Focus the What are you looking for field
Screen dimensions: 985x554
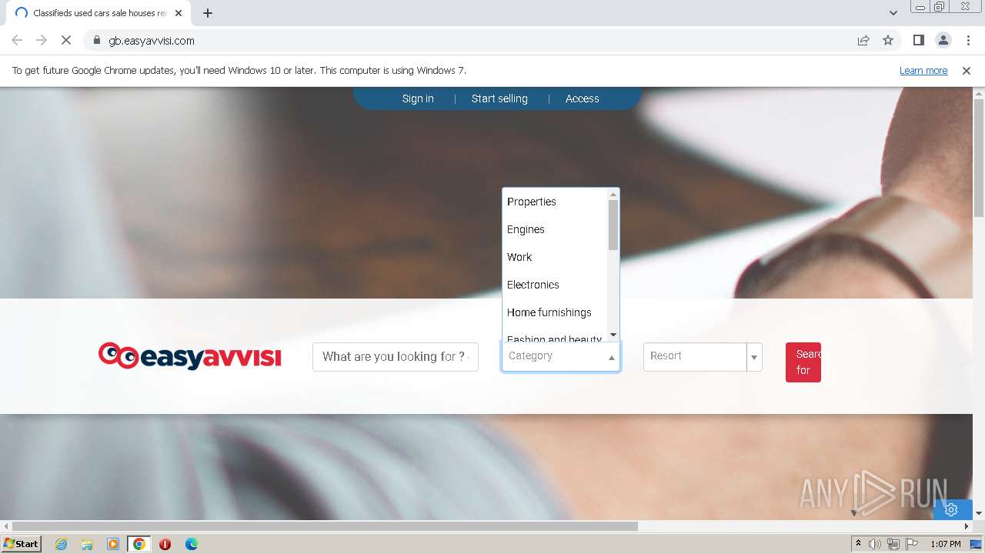(396, 357)
